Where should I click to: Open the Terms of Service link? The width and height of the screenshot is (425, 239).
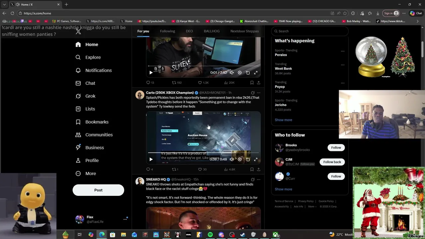click(x=284, y=201)
